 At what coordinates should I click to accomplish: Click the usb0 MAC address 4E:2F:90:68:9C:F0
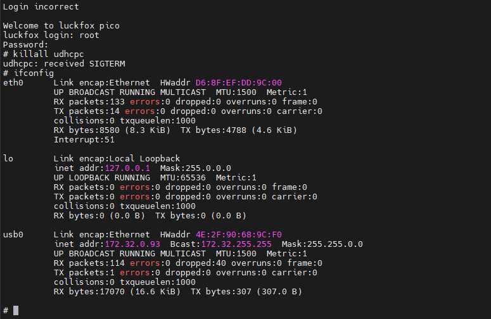(239, 235)
